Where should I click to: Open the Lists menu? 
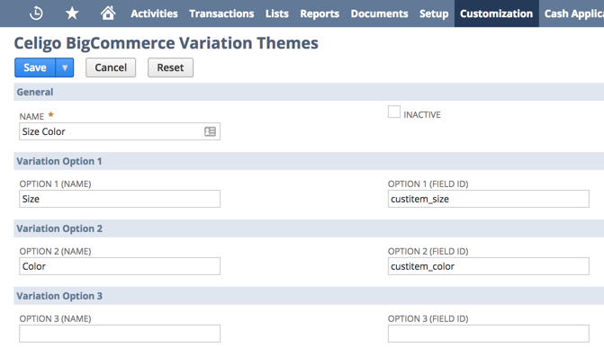[x=277, y=13]
